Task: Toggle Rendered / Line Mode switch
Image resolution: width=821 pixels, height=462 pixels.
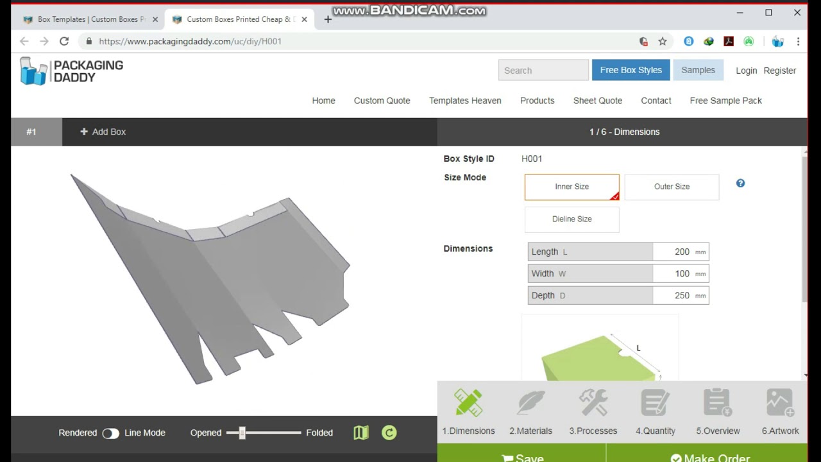Action: [x=110, y=433]
